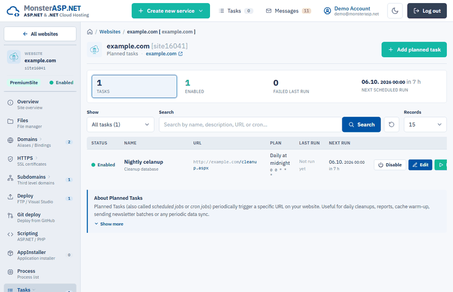453x292 pixels.
Task: Open Domains in sidebar
Action: (x=40, y=142)
